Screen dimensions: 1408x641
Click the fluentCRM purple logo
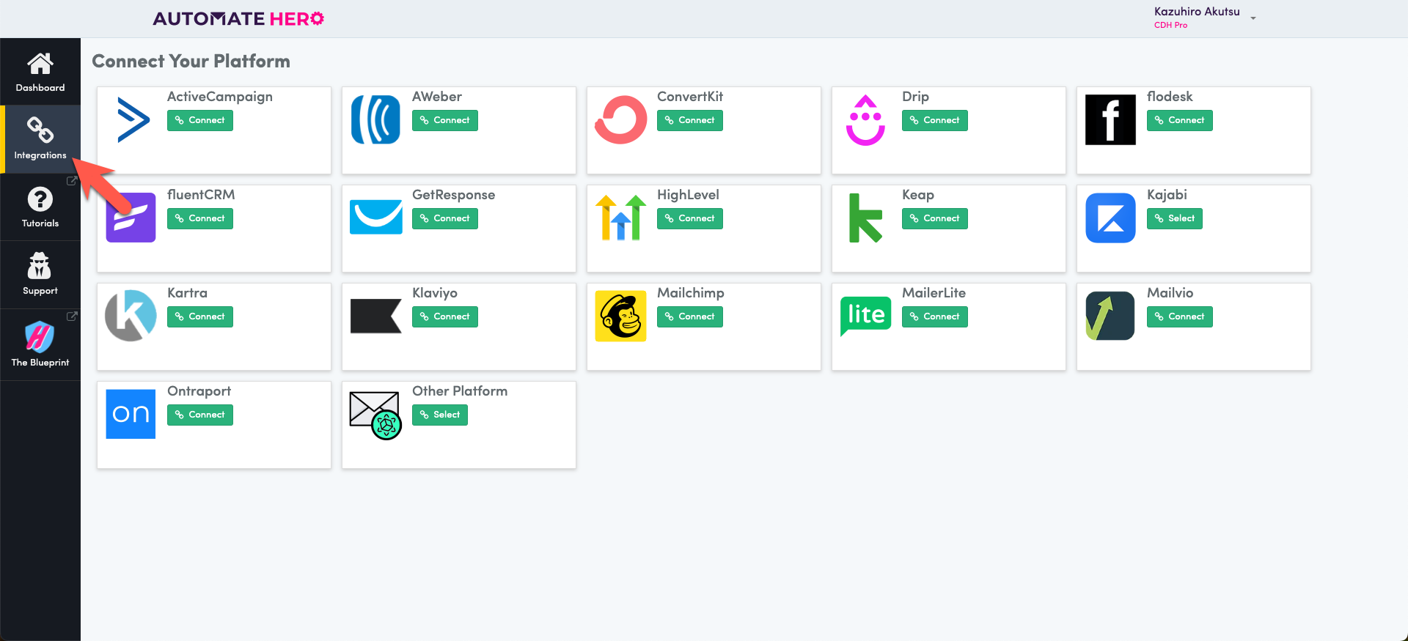(131, 218)
